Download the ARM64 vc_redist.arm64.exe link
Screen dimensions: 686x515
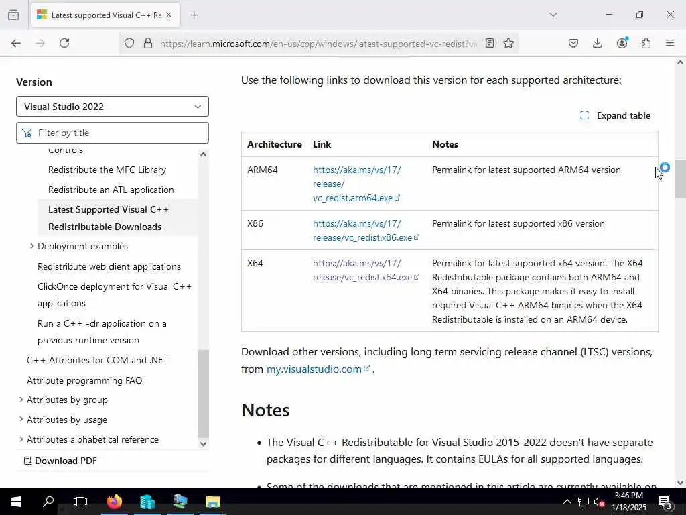coord(356,184)
